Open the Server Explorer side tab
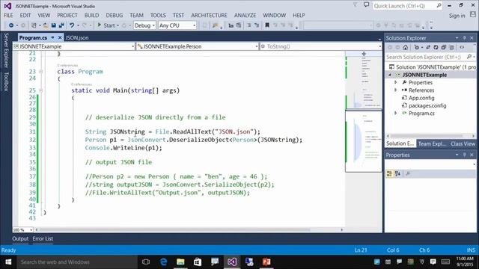 [6, 50]
